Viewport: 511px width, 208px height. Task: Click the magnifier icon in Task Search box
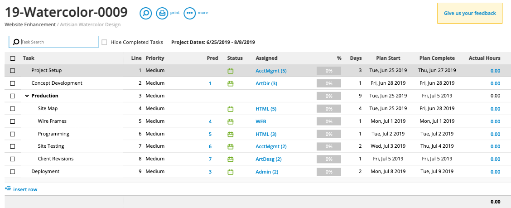(x=16, y=42)
